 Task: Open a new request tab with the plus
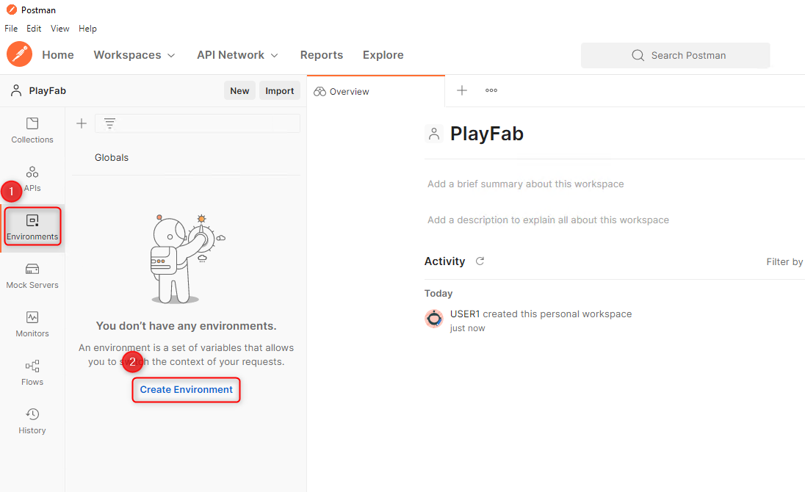461,90
